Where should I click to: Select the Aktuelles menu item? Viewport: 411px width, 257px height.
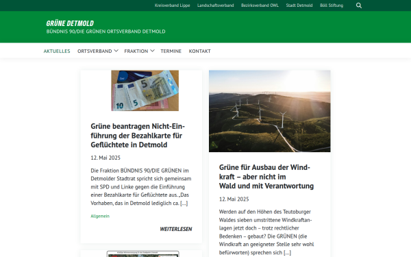(x=57, y=51)
